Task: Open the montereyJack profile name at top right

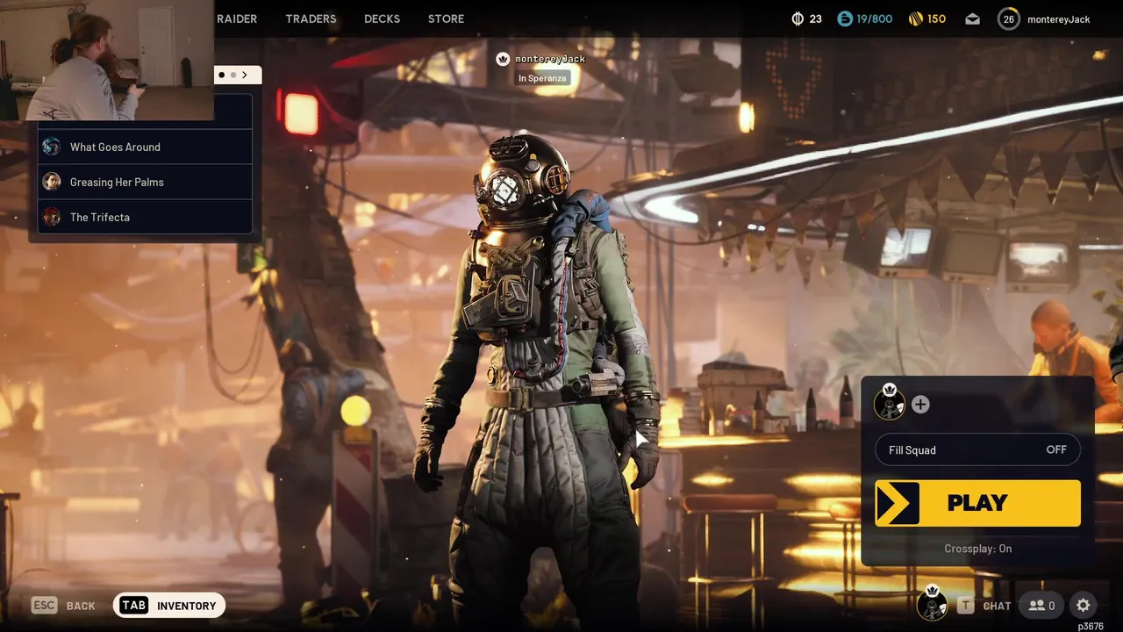Action: coord(1059,19)
